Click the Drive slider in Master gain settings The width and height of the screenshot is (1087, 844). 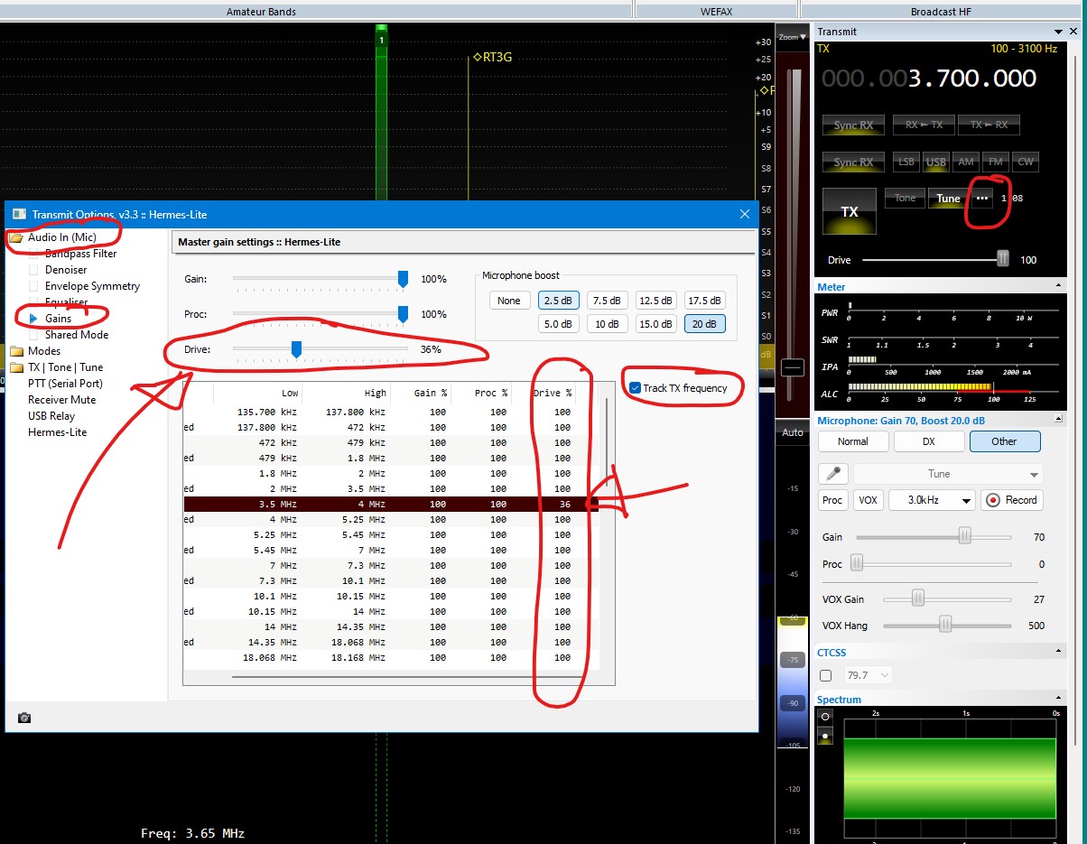pos(296,348)
